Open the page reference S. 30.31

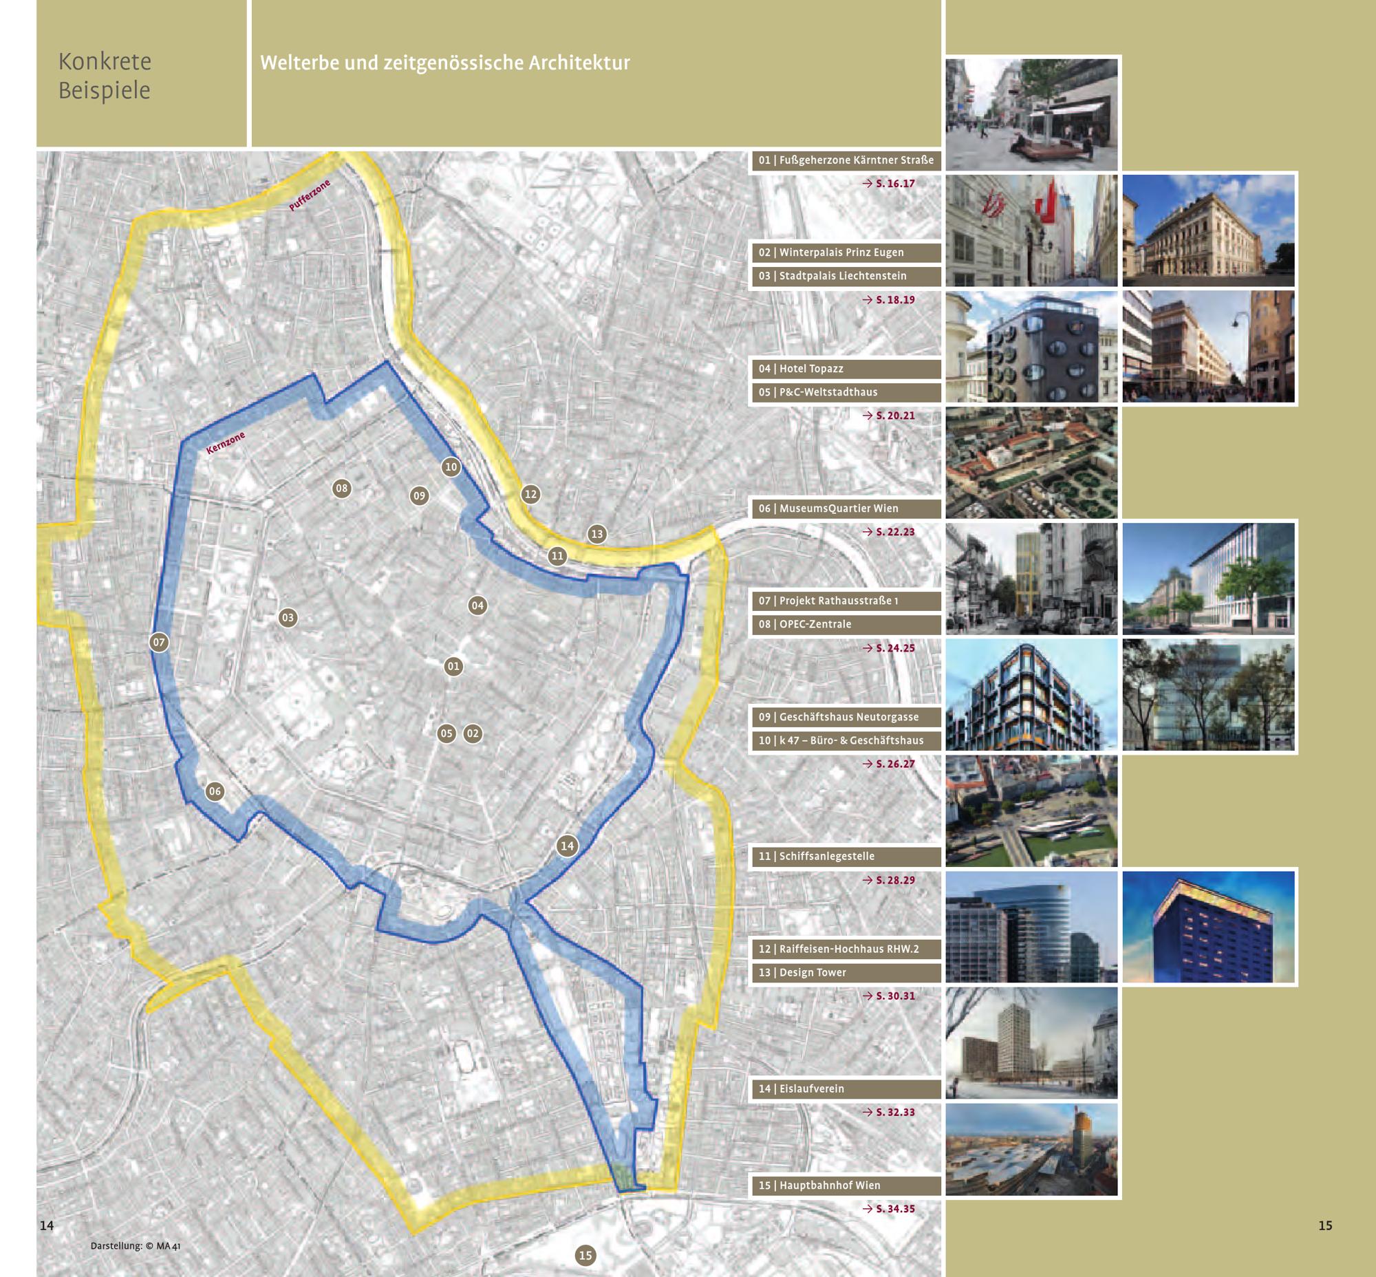tap(889, 996)
